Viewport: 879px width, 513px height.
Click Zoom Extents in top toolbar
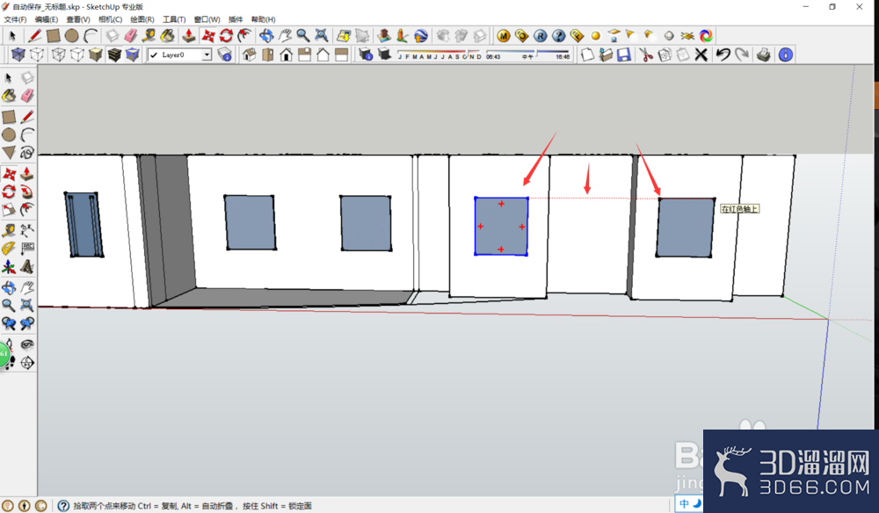tap(321, 36)
